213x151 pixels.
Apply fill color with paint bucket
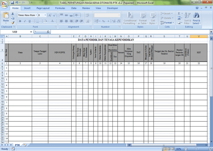point(45,21)
